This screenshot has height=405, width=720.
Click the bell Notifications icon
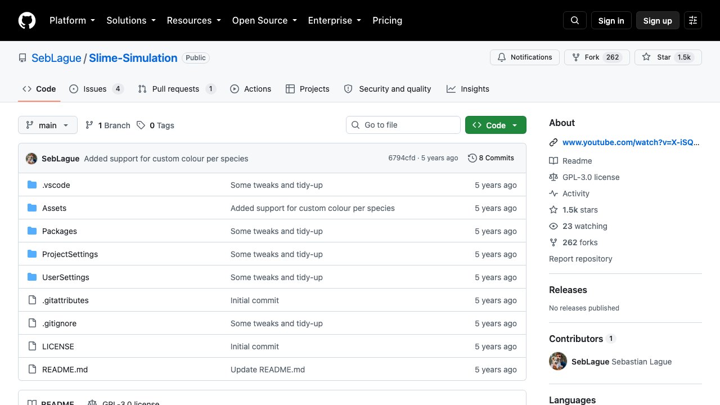click(502, 57)
